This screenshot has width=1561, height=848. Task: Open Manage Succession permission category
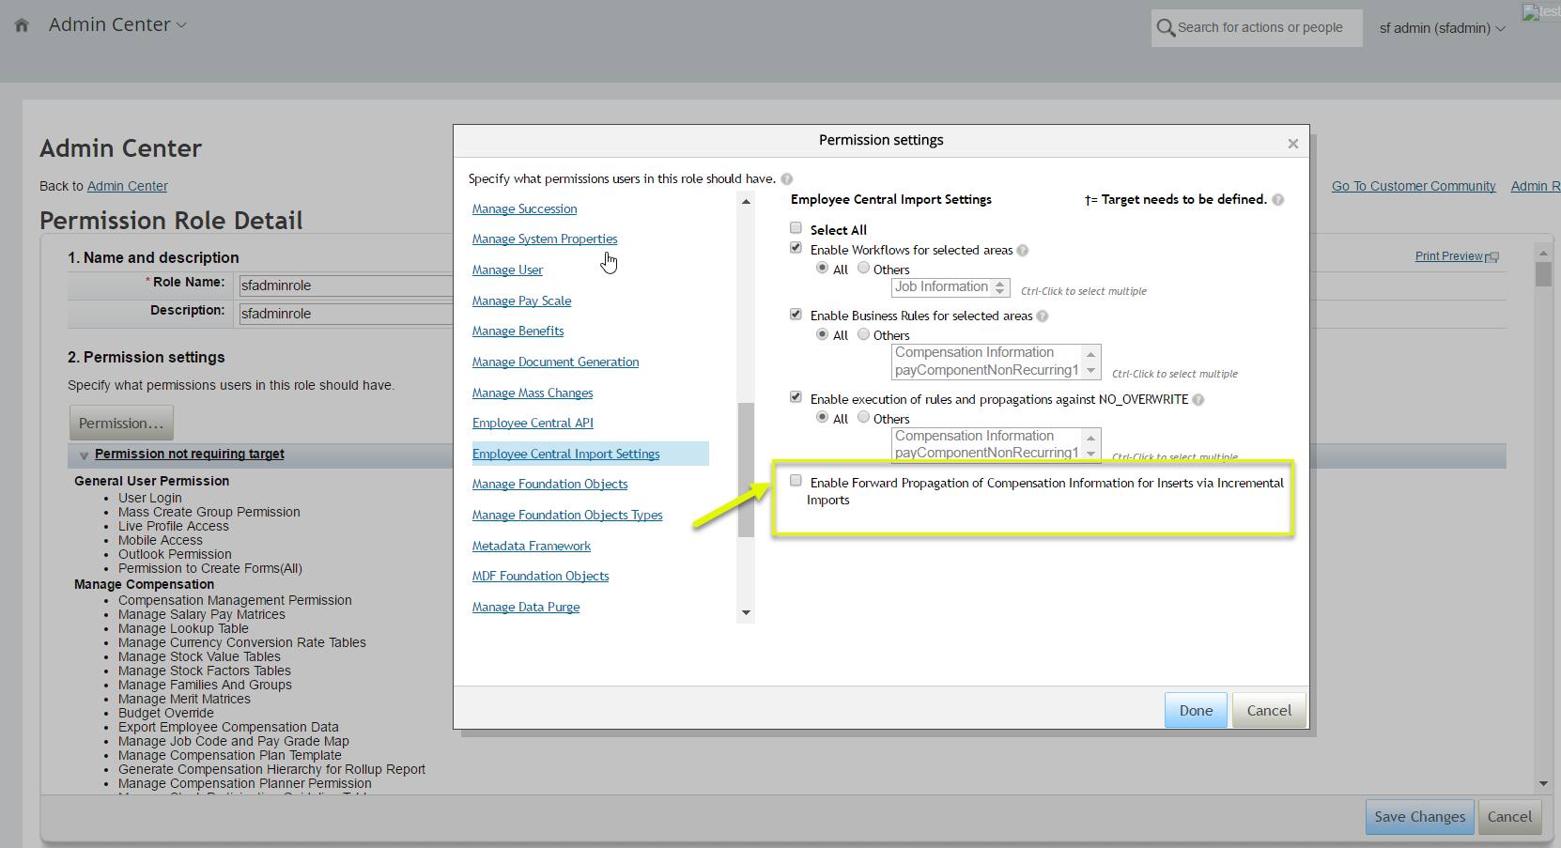pos(524,209)
